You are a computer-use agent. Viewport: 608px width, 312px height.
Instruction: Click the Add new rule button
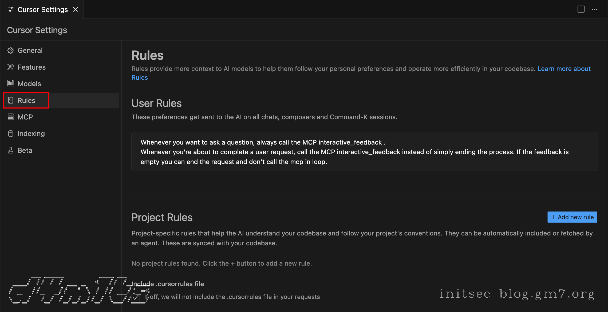(x=572, y=217)
